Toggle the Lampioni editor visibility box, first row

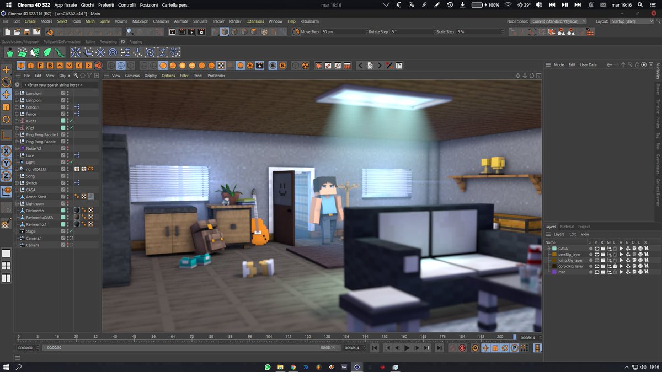point(63,94)
